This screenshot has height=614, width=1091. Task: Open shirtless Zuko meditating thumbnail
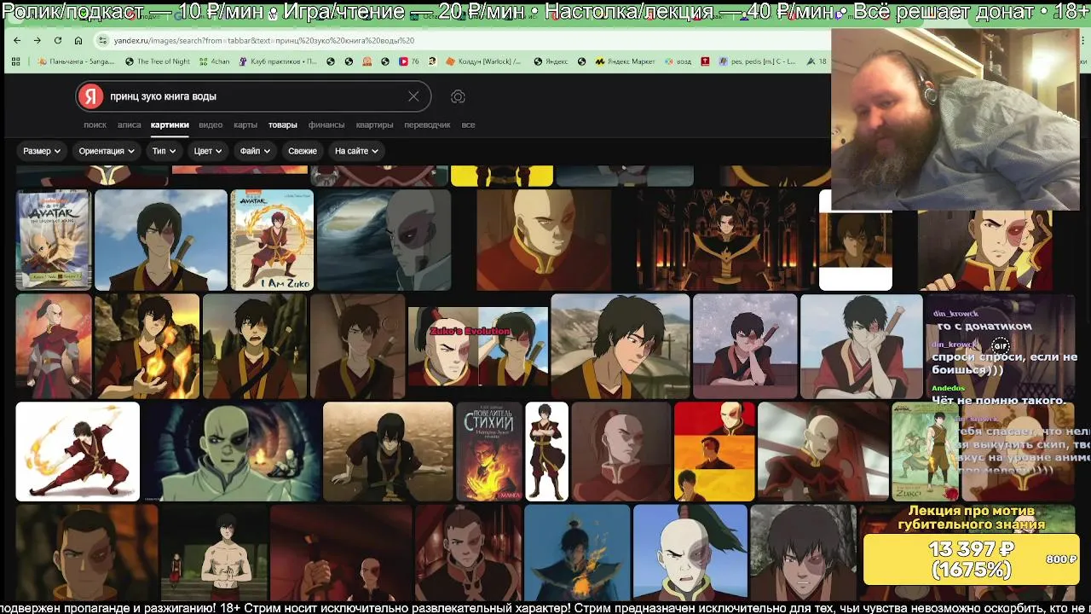(x=213, y=554)
